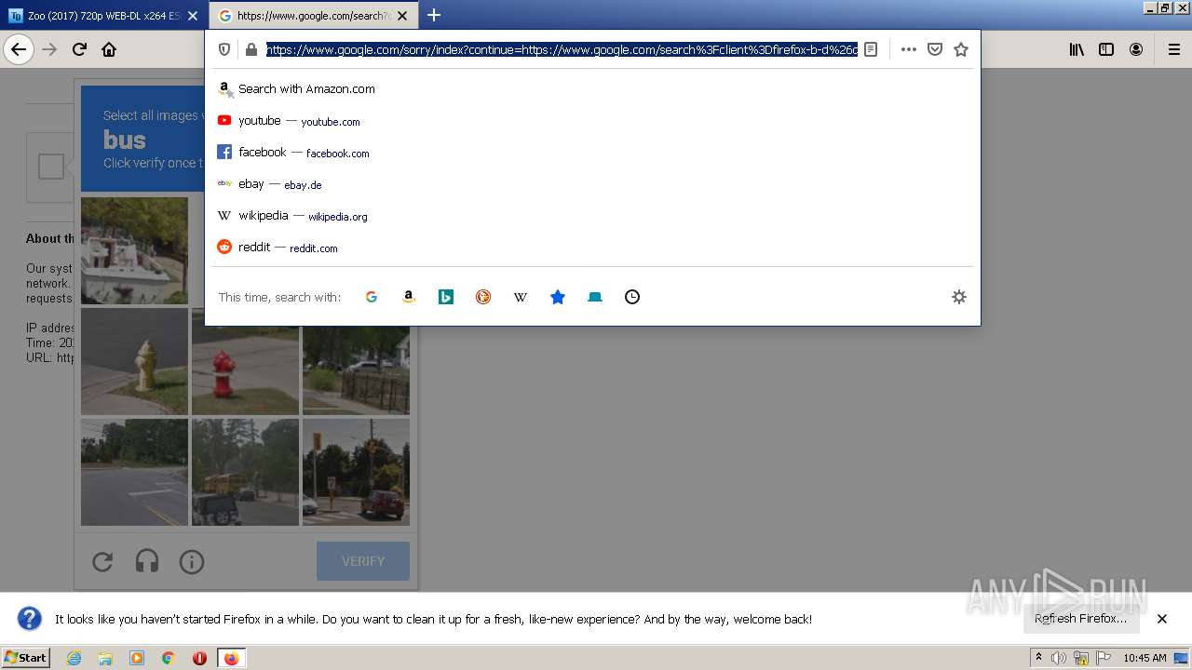
Task: Open volume control in system tray
Action: point(1059,658)
